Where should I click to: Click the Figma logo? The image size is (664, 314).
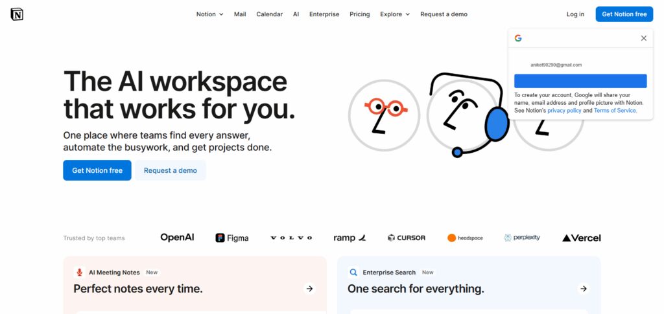pos(232,238)
